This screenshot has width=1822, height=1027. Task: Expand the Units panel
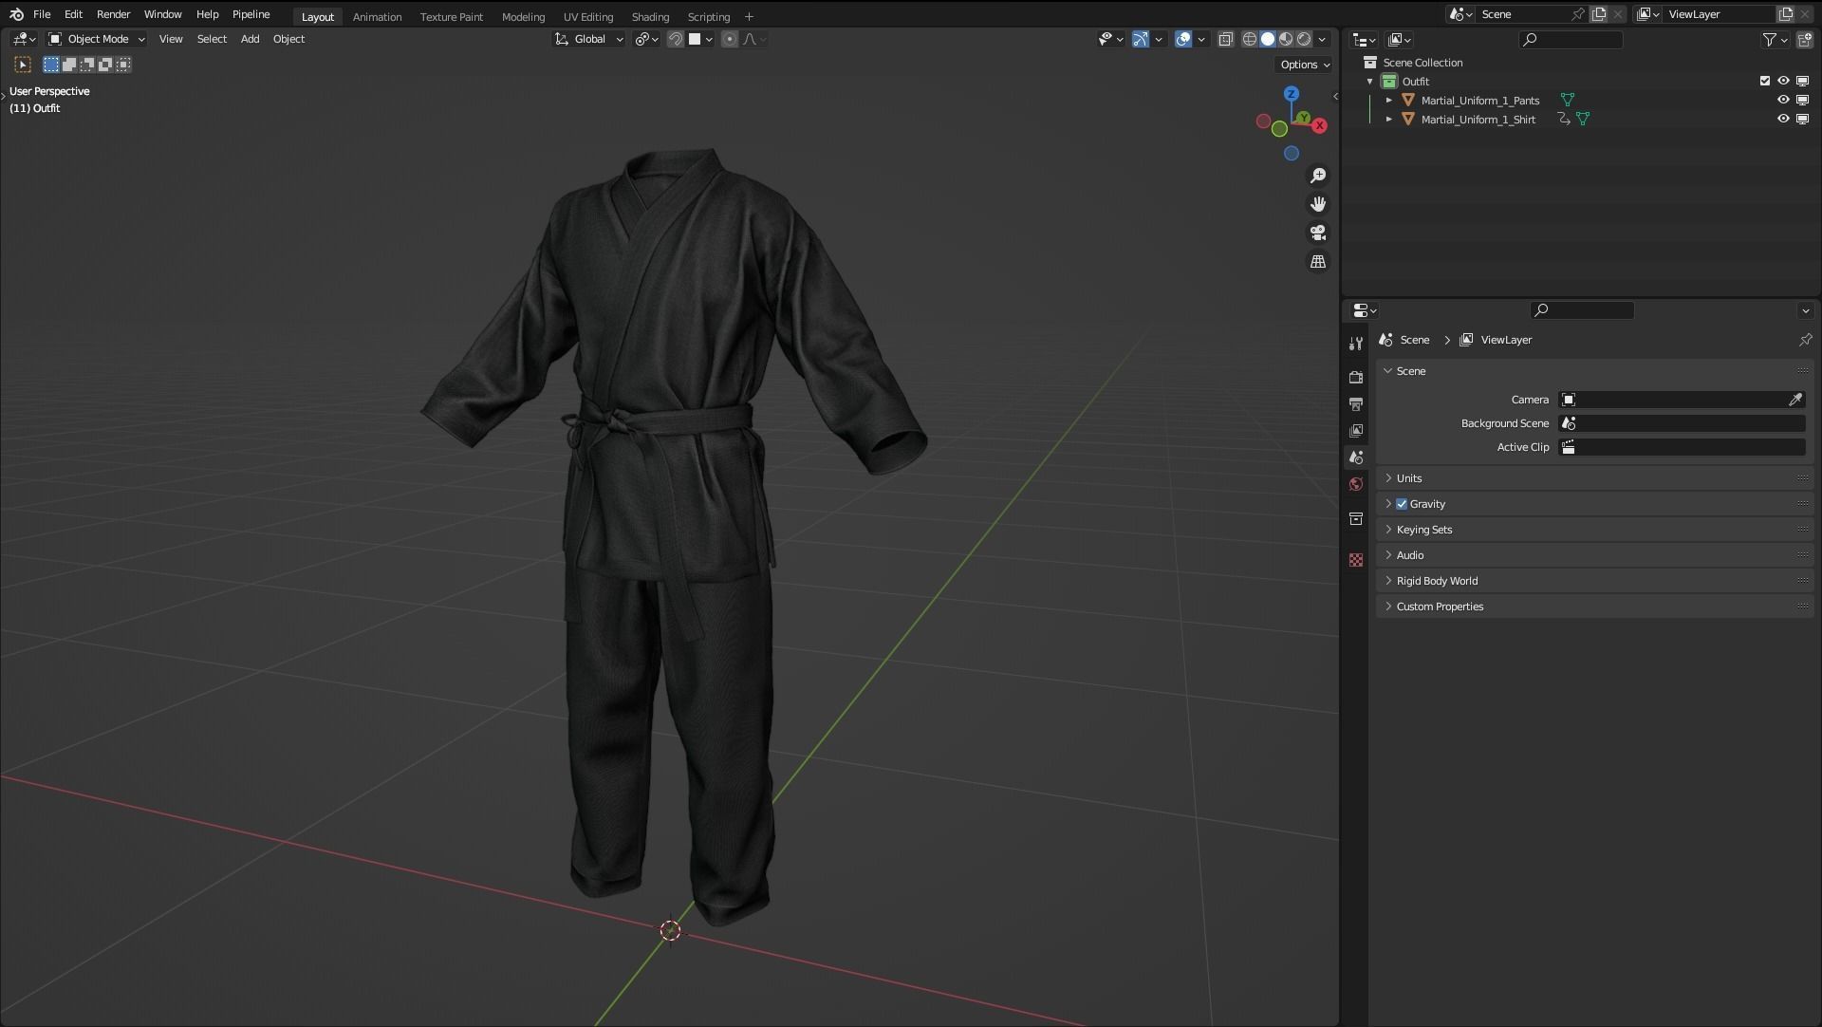pos(1409,478)
